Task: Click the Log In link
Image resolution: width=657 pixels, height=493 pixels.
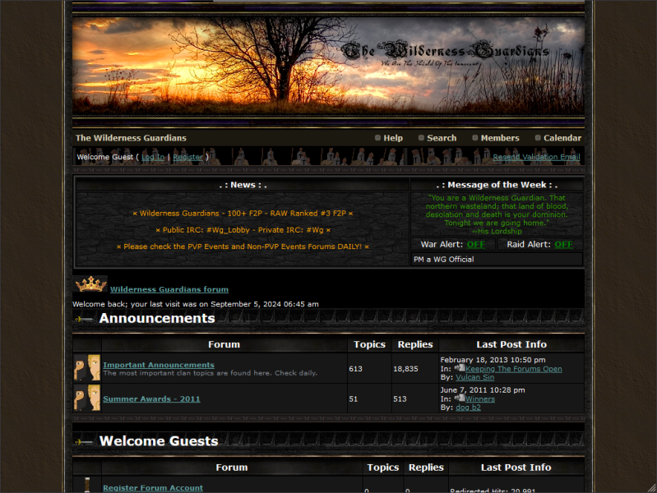Action: click(x=153, y=157)
